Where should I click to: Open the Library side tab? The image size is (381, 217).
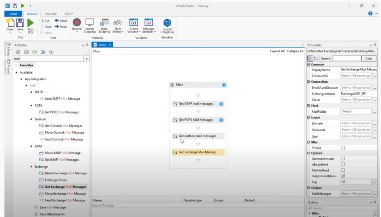pos(9,49)
